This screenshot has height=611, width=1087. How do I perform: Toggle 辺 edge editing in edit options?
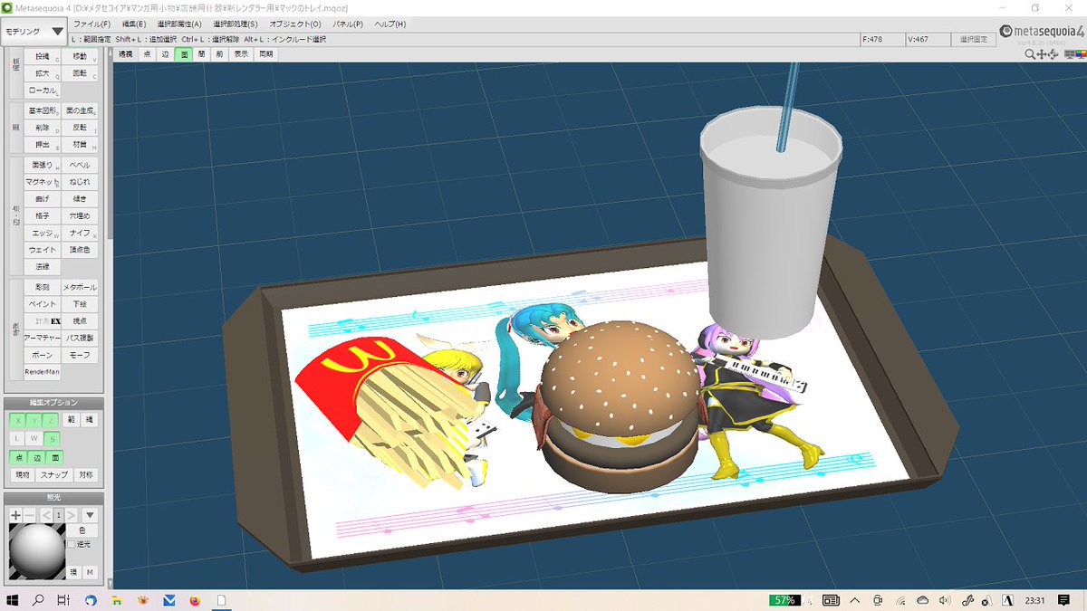36,457
